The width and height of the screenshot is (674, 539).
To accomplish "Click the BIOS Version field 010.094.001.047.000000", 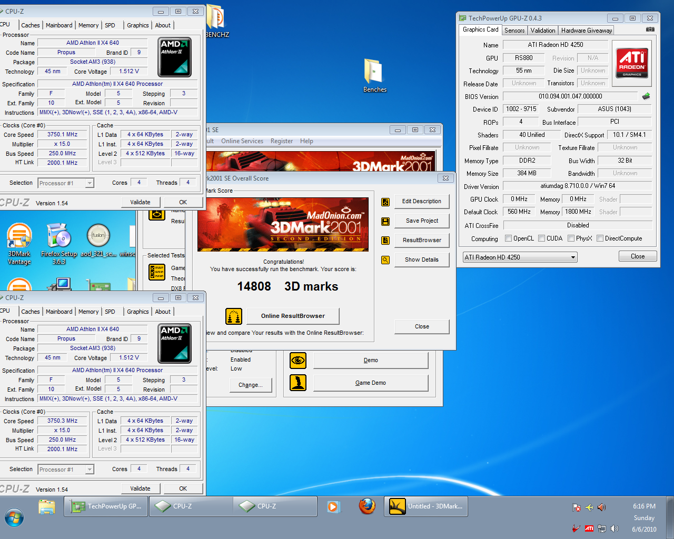I will point(570,96).
